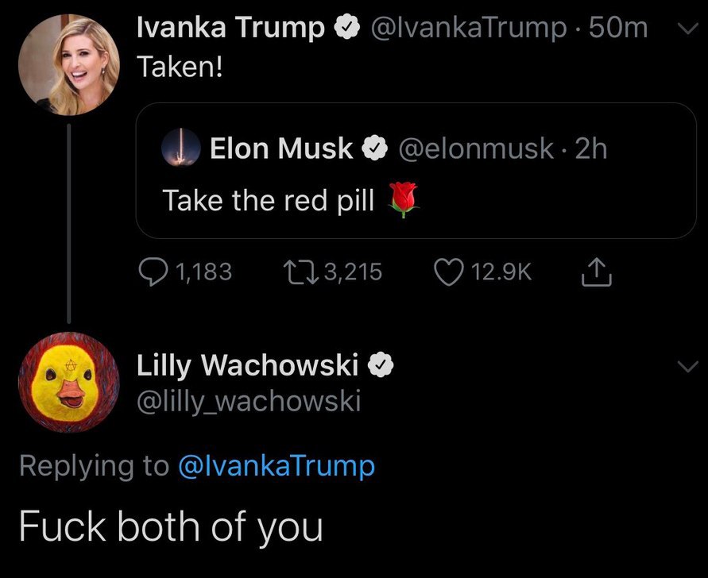
Task: Click the 12.9K likes count
Action: click(501, 272)
